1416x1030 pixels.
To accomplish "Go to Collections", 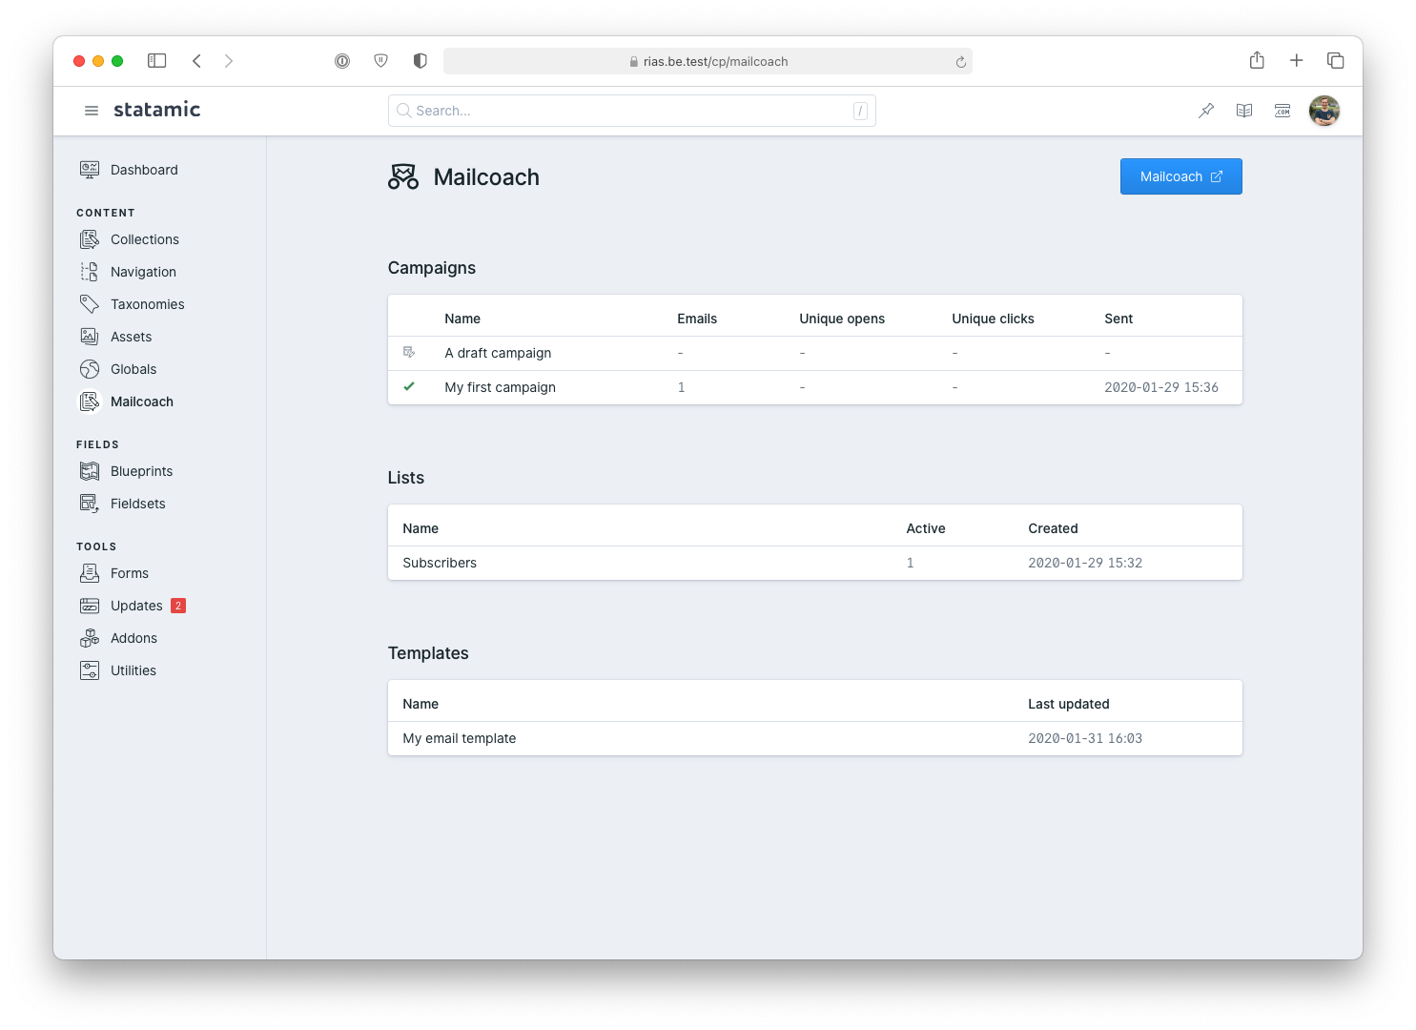I will point(145,239).
